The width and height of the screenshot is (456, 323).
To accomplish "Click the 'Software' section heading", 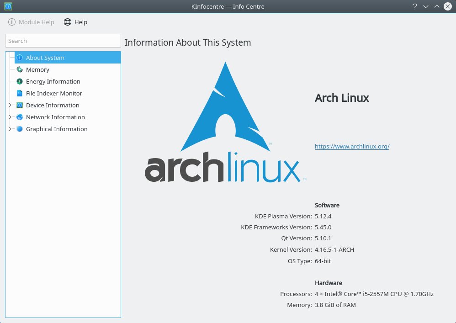I will click(327, 205).
